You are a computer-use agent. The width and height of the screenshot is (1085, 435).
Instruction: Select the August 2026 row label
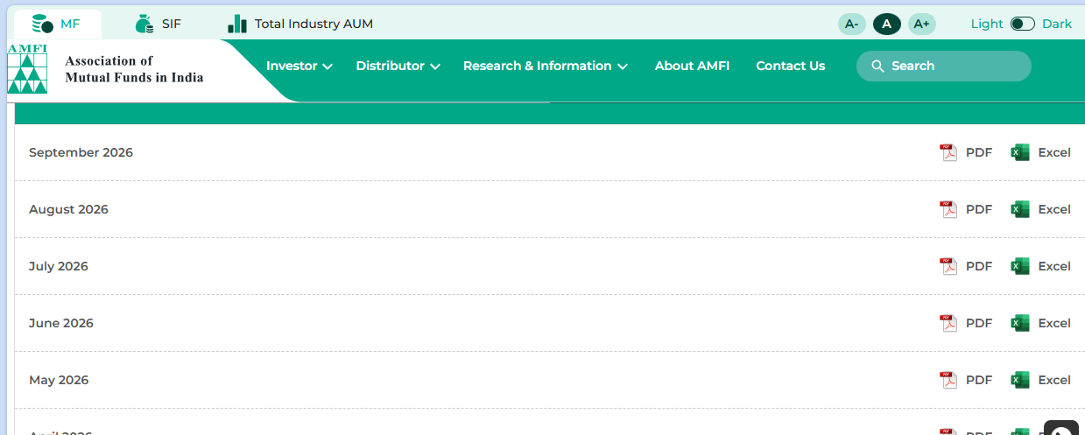coord(68,209)
